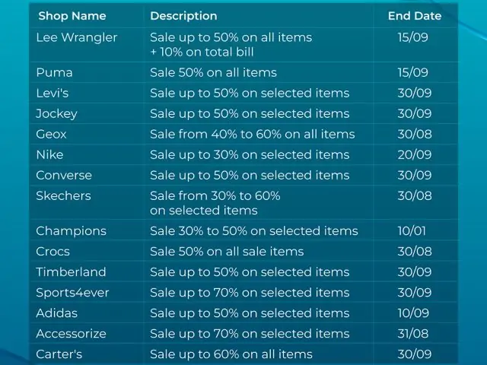Select the Converse shop name
The width and height of the screenshot is (487, 365).
(64, 175)
